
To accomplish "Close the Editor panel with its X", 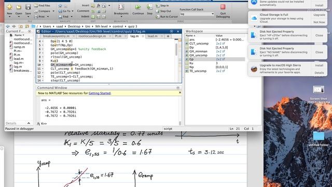I will pos(178,31).
